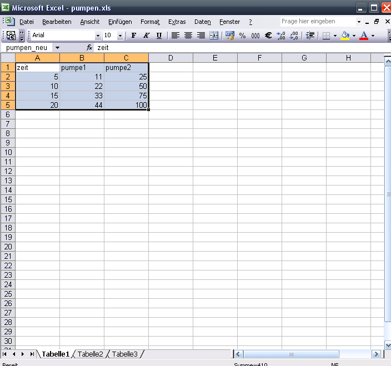Select row 6 header

point(8,114)
